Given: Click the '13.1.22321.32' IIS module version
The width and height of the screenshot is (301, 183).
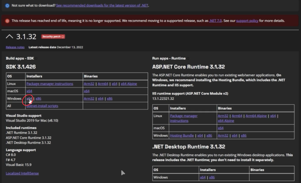Looking at the screenshot, I should [x=163, y=99].
